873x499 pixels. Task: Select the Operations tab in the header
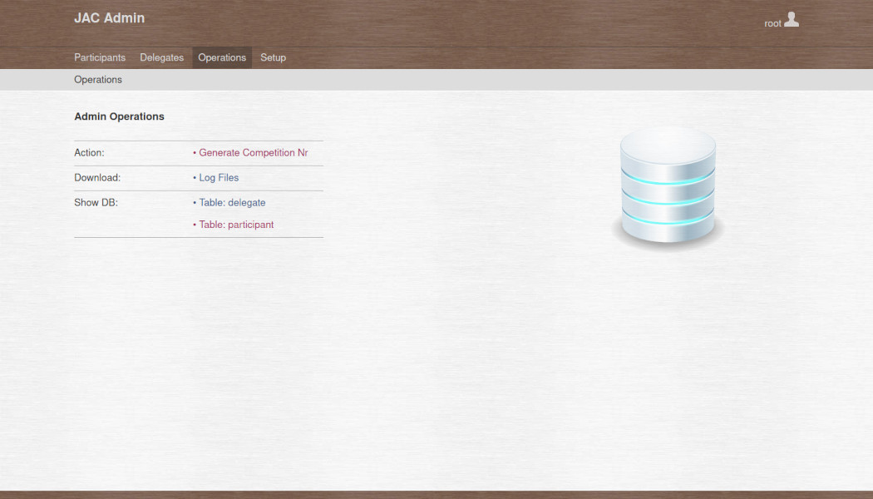[222, 57]
